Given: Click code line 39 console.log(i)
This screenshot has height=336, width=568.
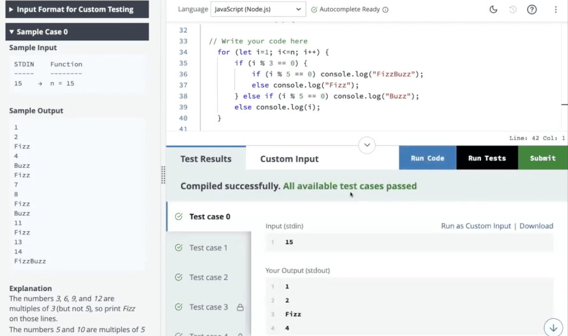Looking at the screenshot, I should (277, 107).
